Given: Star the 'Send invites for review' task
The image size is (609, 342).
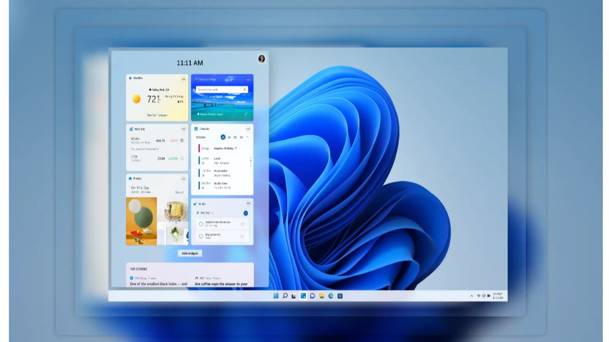Looking at the screenshot, I should click(242, 224).
